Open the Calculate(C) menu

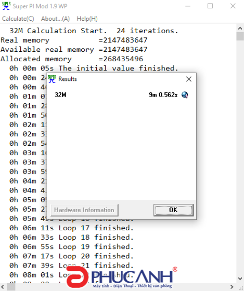coord(18,19)
